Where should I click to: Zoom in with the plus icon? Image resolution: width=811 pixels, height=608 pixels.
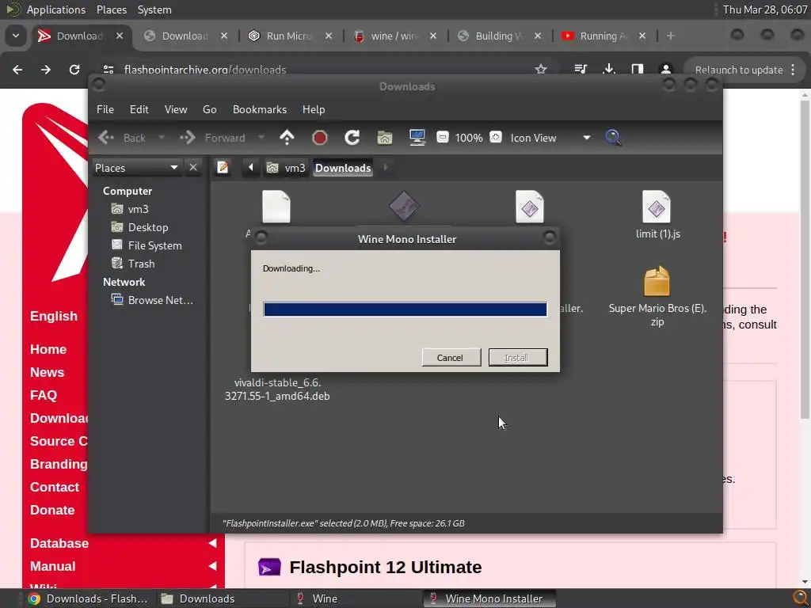496,137
